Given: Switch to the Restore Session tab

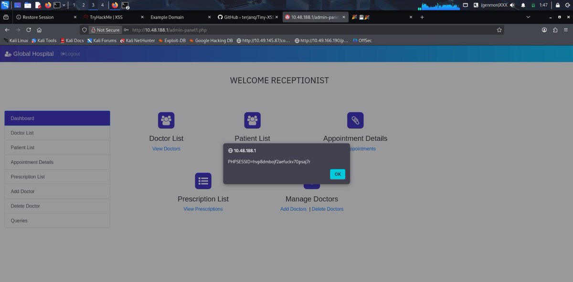Looking at the screenshot, I should point(45,17).
